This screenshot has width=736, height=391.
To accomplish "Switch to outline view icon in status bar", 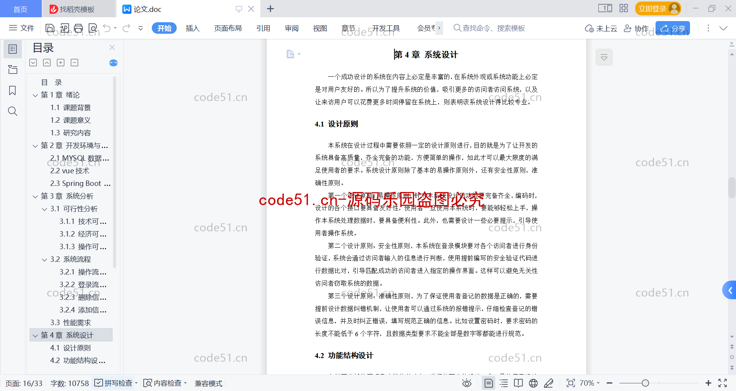I will 504,383.
